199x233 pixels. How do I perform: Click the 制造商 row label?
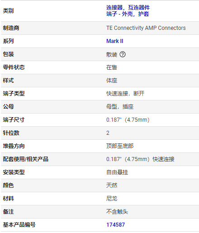coord(11,28)
